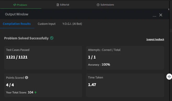Click the '4 / 4' points value
The image size is (172, 101).
click(10, 85)
